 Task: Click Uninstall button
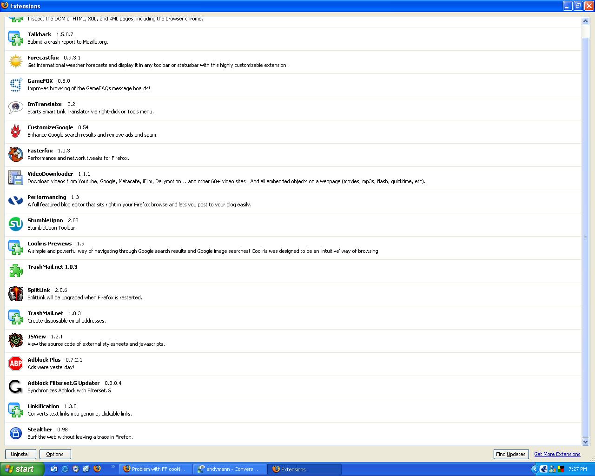(20, 454)
